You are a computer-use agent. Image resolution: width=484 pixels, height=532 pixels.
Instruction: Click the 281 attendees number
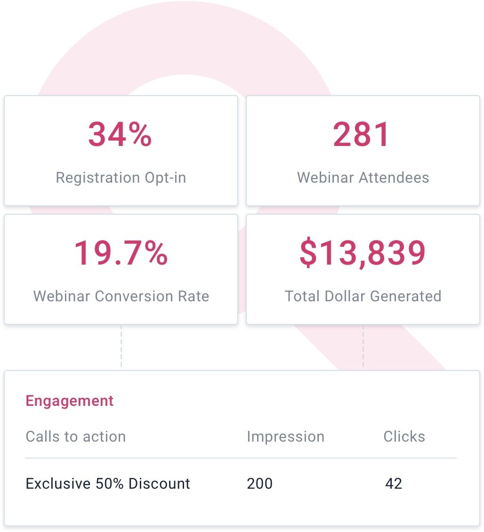point(362,135)
